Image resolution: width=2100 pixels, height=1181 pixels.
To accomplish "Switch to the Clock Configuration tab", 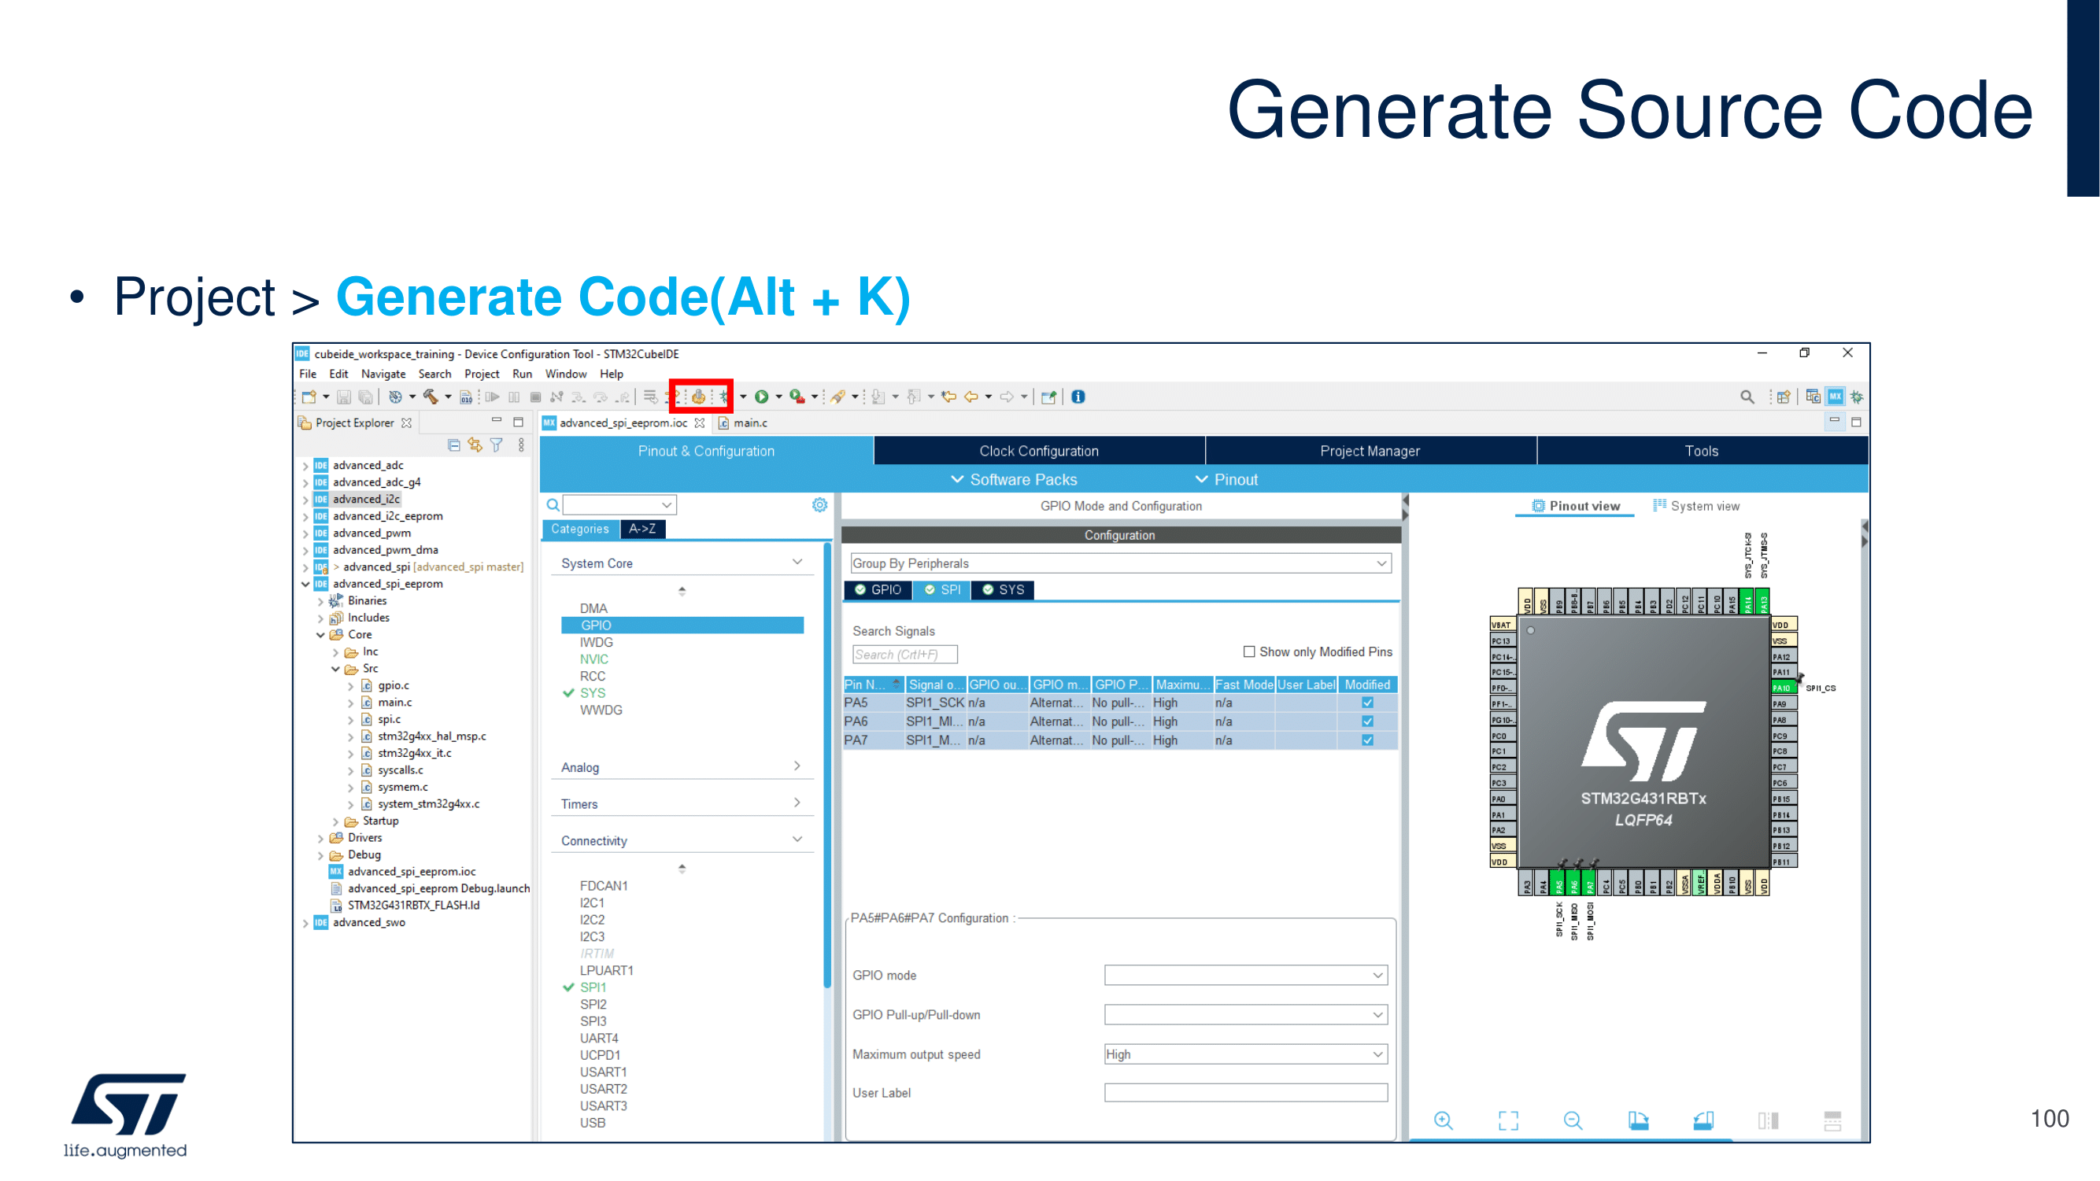I will tap(1039, 451).
